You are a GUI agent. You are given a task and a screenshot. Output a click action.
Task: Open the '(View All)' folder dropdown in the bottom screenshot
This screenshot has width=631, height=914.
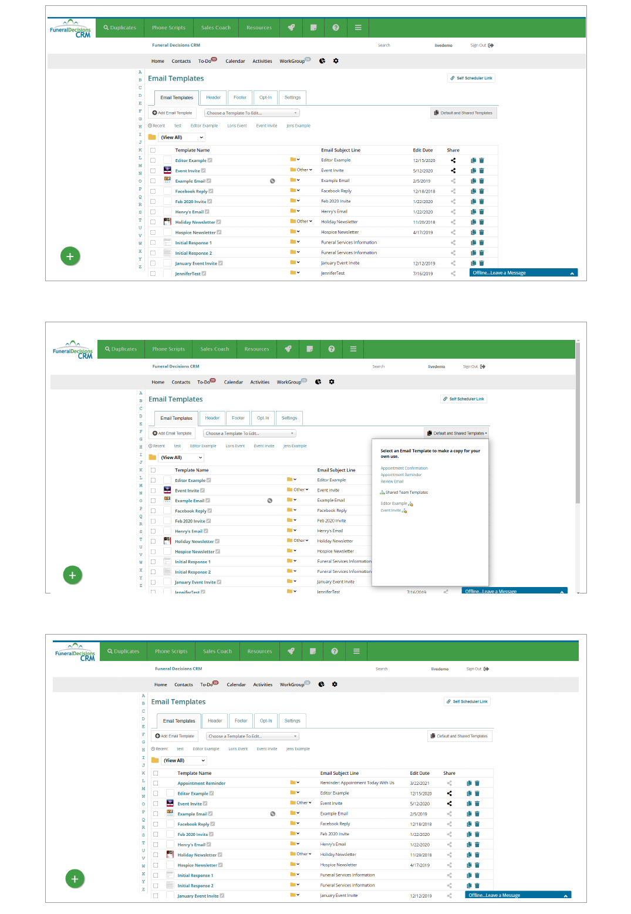(184, 760)
